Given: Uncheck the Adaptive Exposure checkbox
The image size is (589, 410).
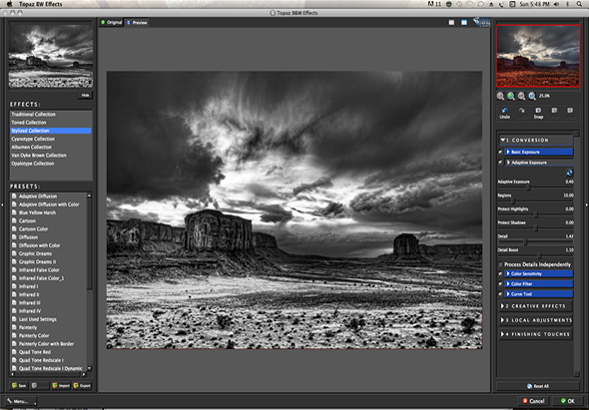Looking at the screenshot, I should [x=500, y=163].
